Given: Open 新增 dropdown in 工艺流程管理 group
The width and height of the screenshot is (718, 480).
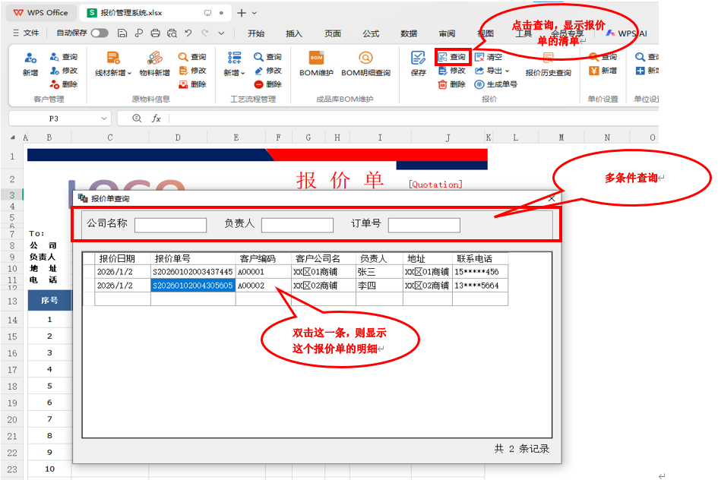Looking at the screenshot, I should [x=235, y=64].
